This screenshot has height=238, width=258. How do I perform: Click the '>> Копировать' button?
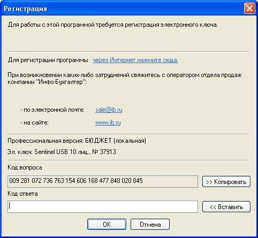click(x=226, y=182)
